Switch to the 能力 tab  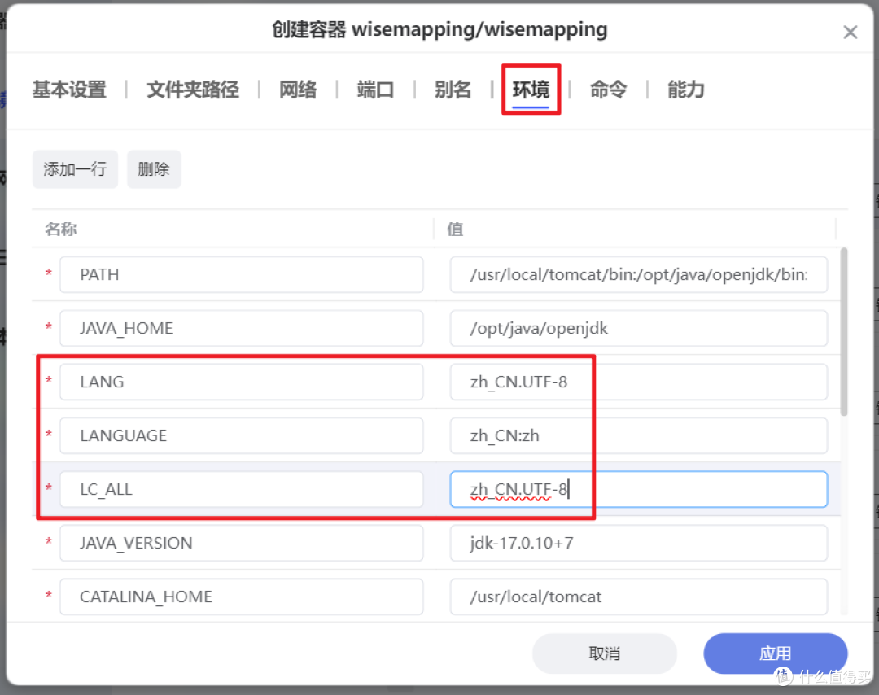tap(684, 90)
